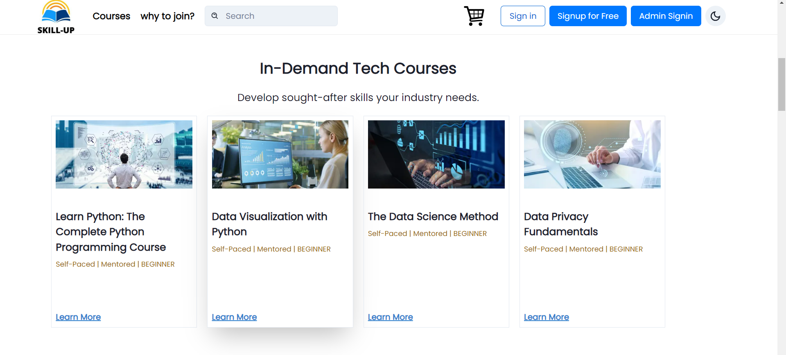The height and width of the screenshot is (355, 786).
Task: Click the Learn Python course image
Action: [124, 154]
